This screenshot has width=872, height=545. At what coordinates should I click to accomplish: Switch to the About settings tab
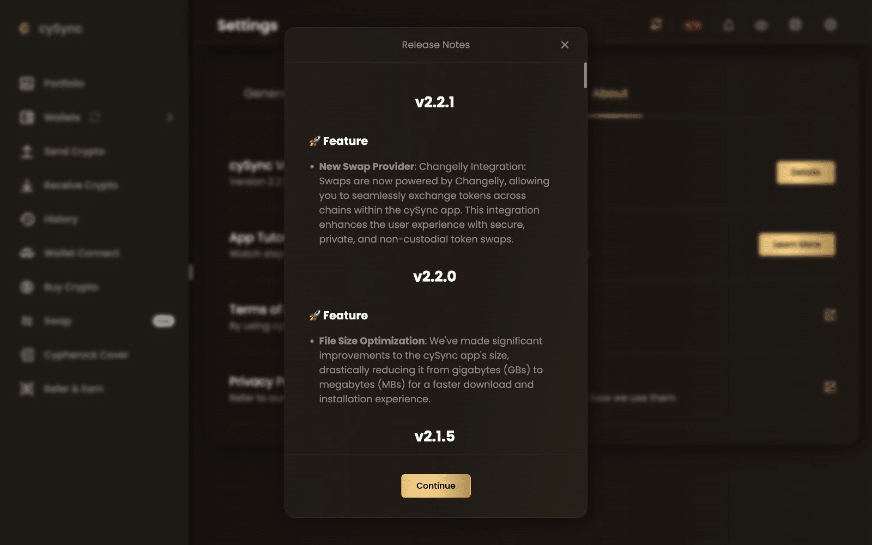click(x=610, y=94)
